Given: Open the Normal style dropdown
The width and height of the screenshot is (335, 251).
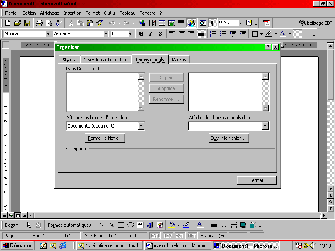Looking at the screenshot, I should click(x=48, y=34).
